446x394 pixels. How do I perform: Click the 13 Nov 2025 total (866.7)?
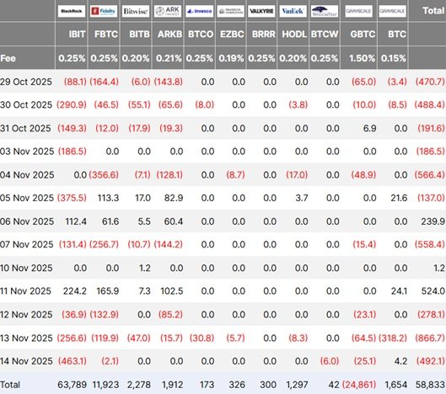[429, 338]
